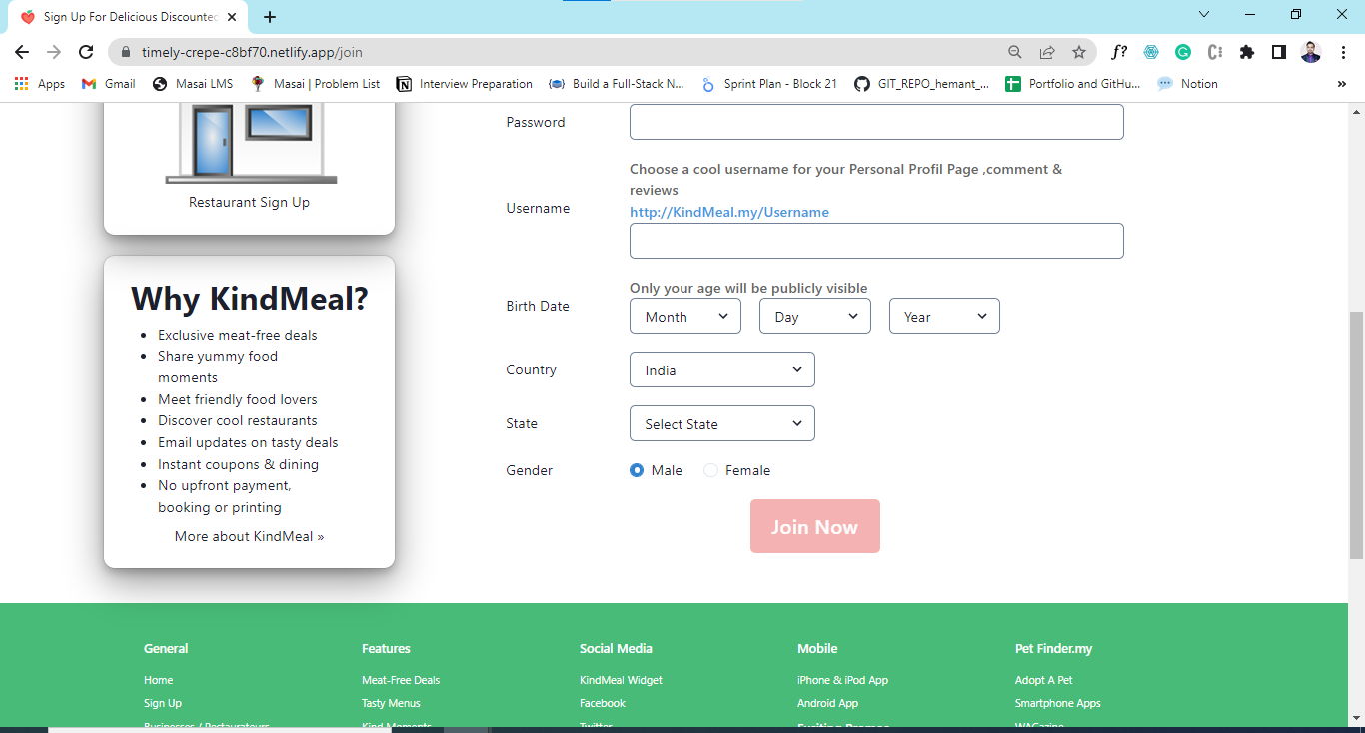Open the Apps bookmark shortcut
The image size is (1365, 733).
click(x=40, y=84)
